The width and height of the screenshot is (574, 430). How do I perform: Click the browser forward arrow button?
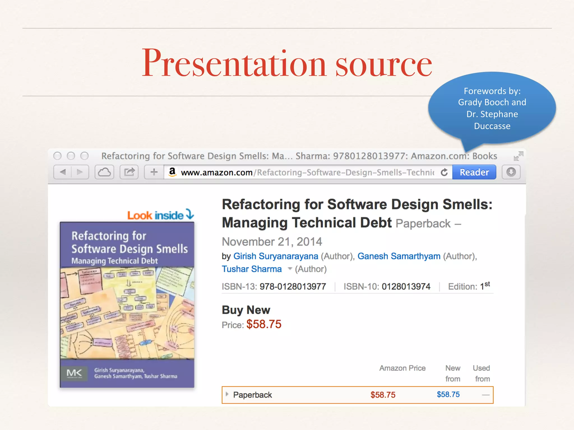[x=80, y=172]
